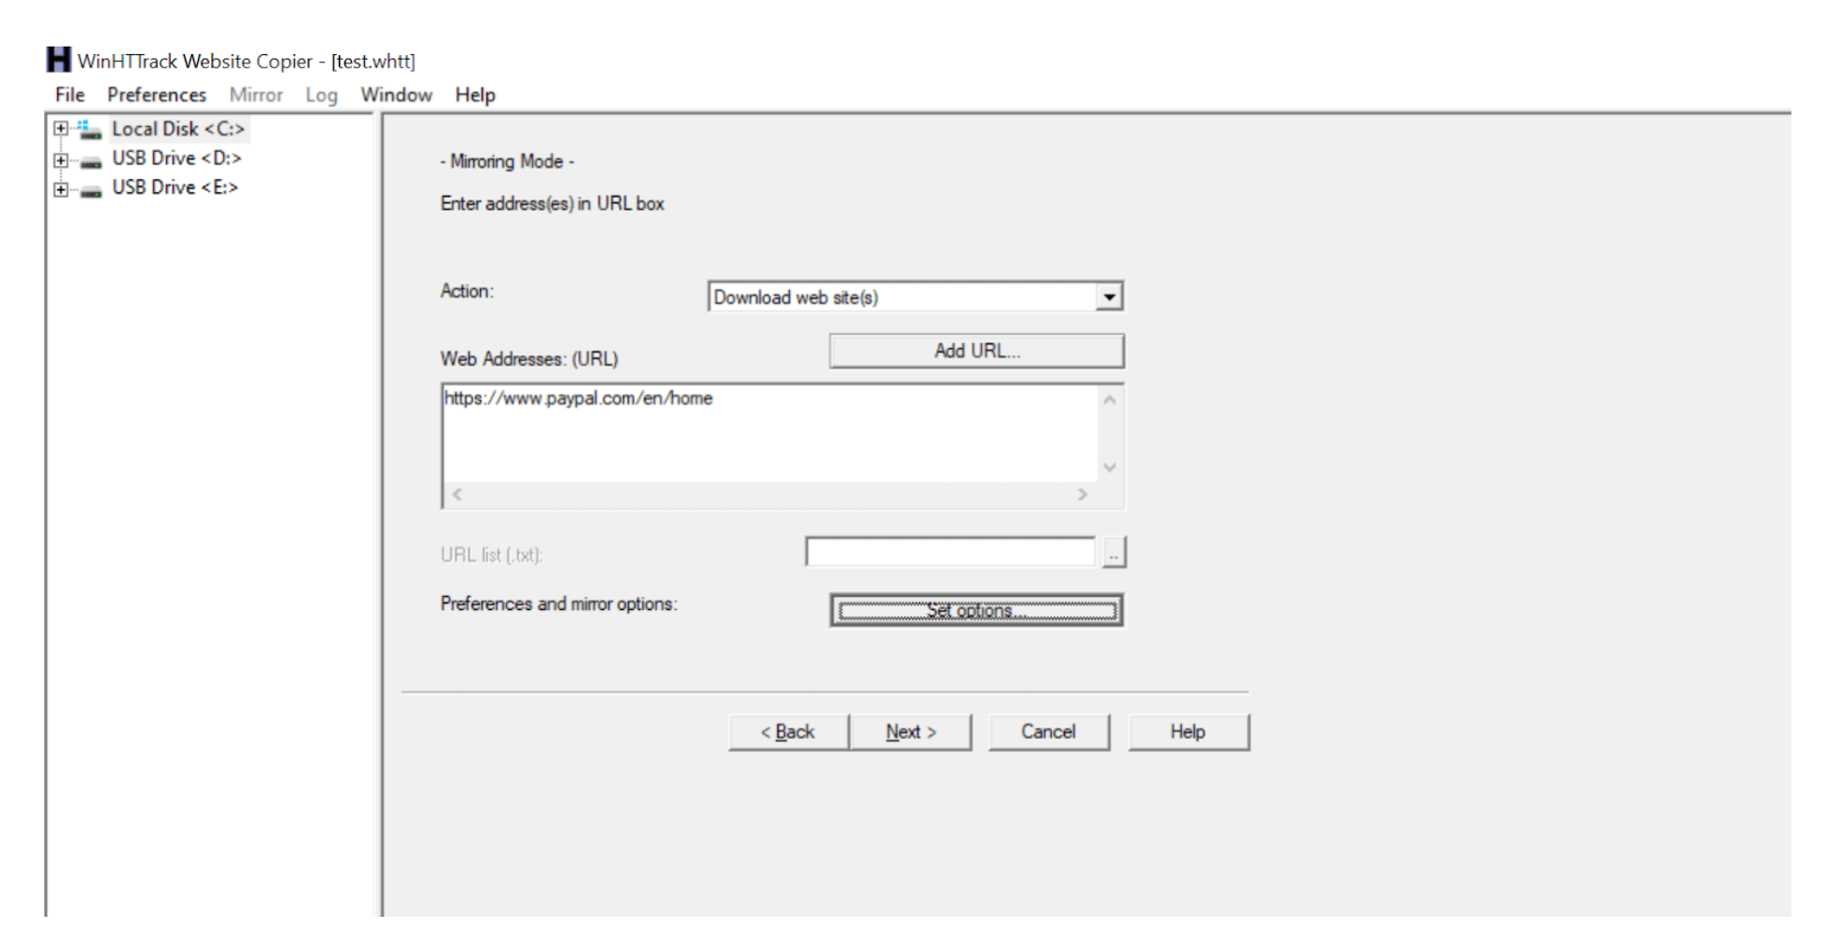Click the URL box scroll-down arrow
This screenshot has height=942, width=1839.
1109,464
